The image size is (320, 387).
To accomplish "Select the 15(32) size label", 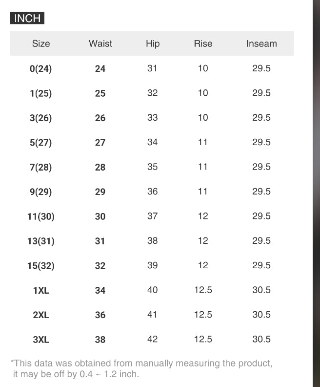I will pos(41,266).
